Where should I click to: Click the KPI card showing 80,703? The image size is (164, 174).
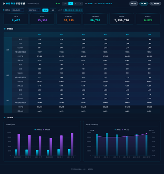pyautogui.click(x=95, y=19)
